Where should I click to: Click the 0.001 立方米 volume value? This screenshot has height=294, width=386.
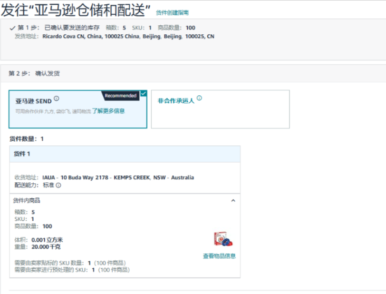(x=47, y=240)
